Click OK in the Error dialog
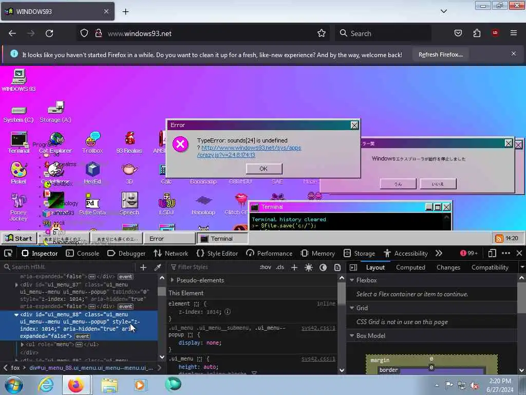Viewport: 526px width, 395px height. (264, 169)
